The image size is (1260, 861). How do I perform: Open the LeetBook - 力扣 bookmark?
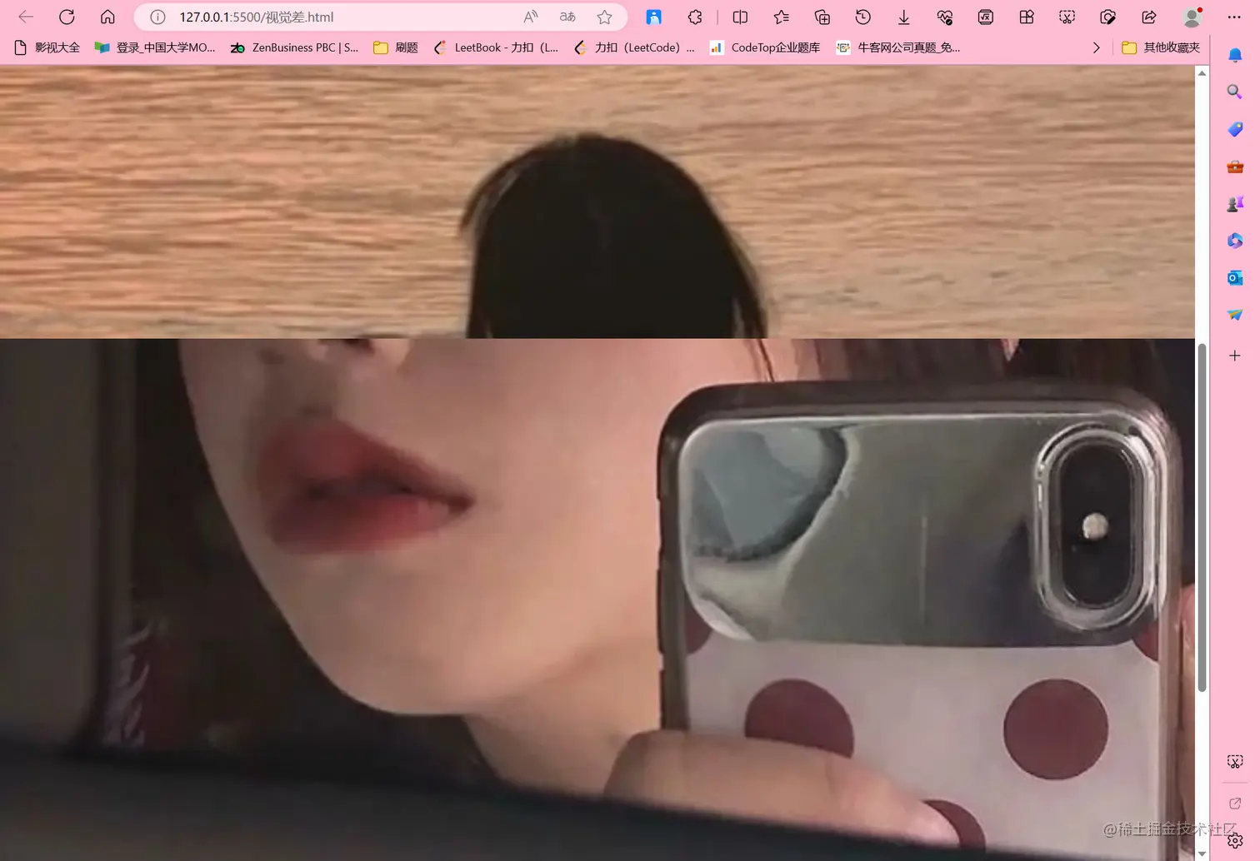tap(497, 47)
